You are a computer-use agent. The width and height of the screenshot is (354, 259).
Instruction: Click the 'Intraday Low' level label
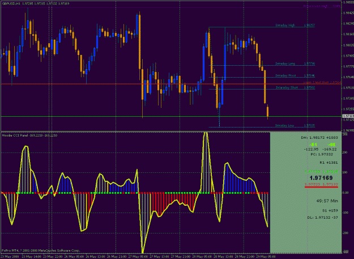[x=284, y=125]
